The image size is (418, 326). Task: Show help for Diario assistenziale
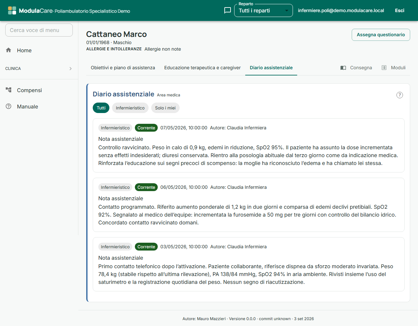[400, 95]
